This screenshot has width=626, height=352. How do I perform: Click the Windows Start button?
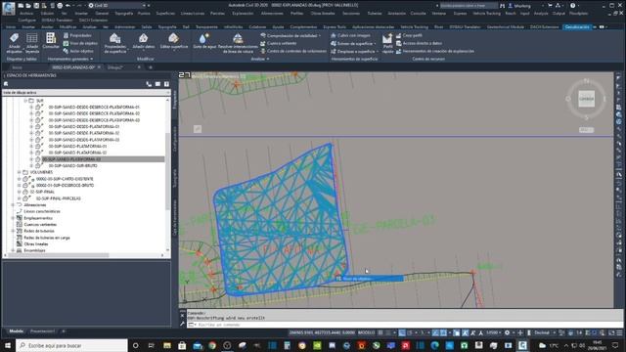[8, 345]
